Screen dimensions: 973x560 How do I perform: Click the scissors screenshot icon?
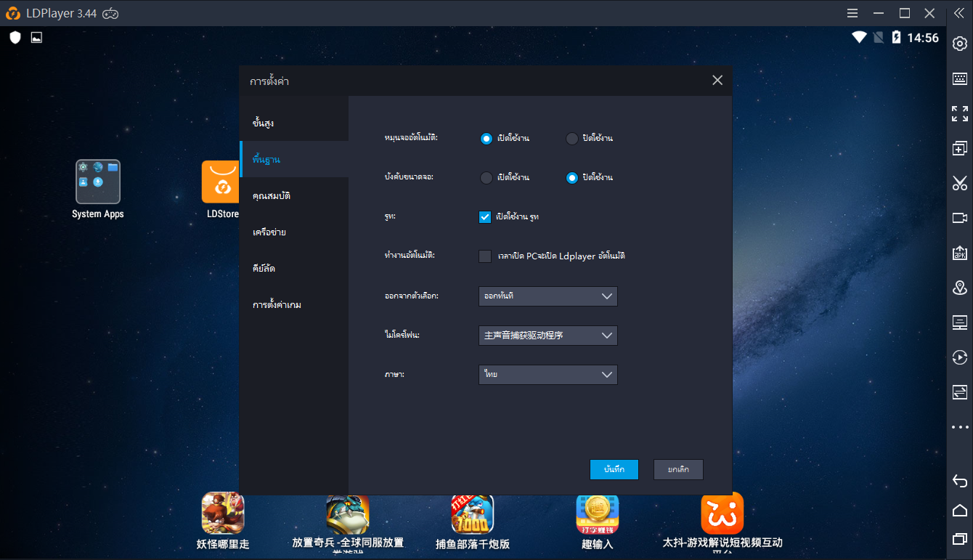[x=959, y=183]
